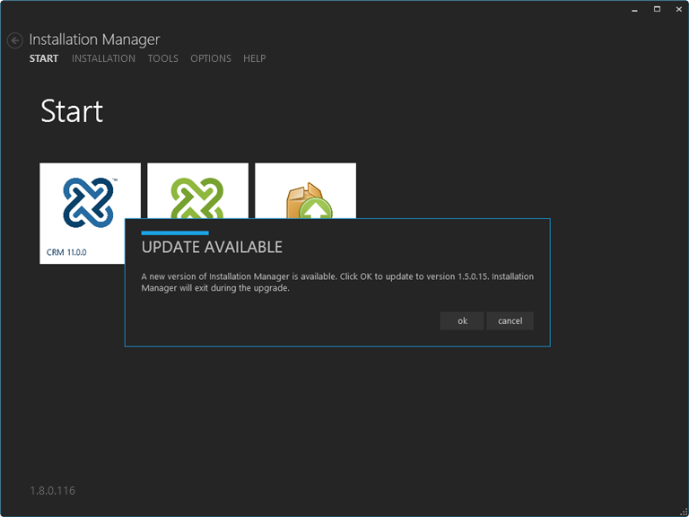This screenshot has height=517, width=689.
Task: Click the blue accent bar above UPDATE AVAILABLE
Action: pyautogui.click(x=175, y=232)
